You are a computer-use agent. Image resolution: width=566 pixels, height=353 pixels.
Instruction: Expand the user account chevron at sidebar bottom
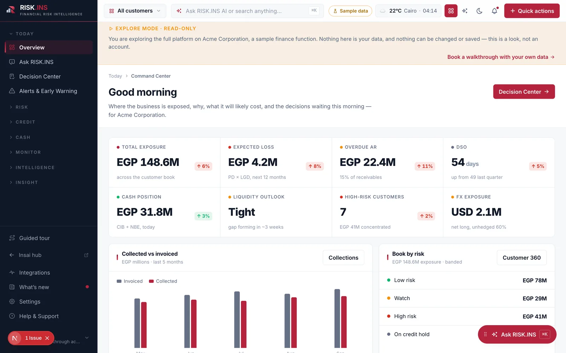87,338
